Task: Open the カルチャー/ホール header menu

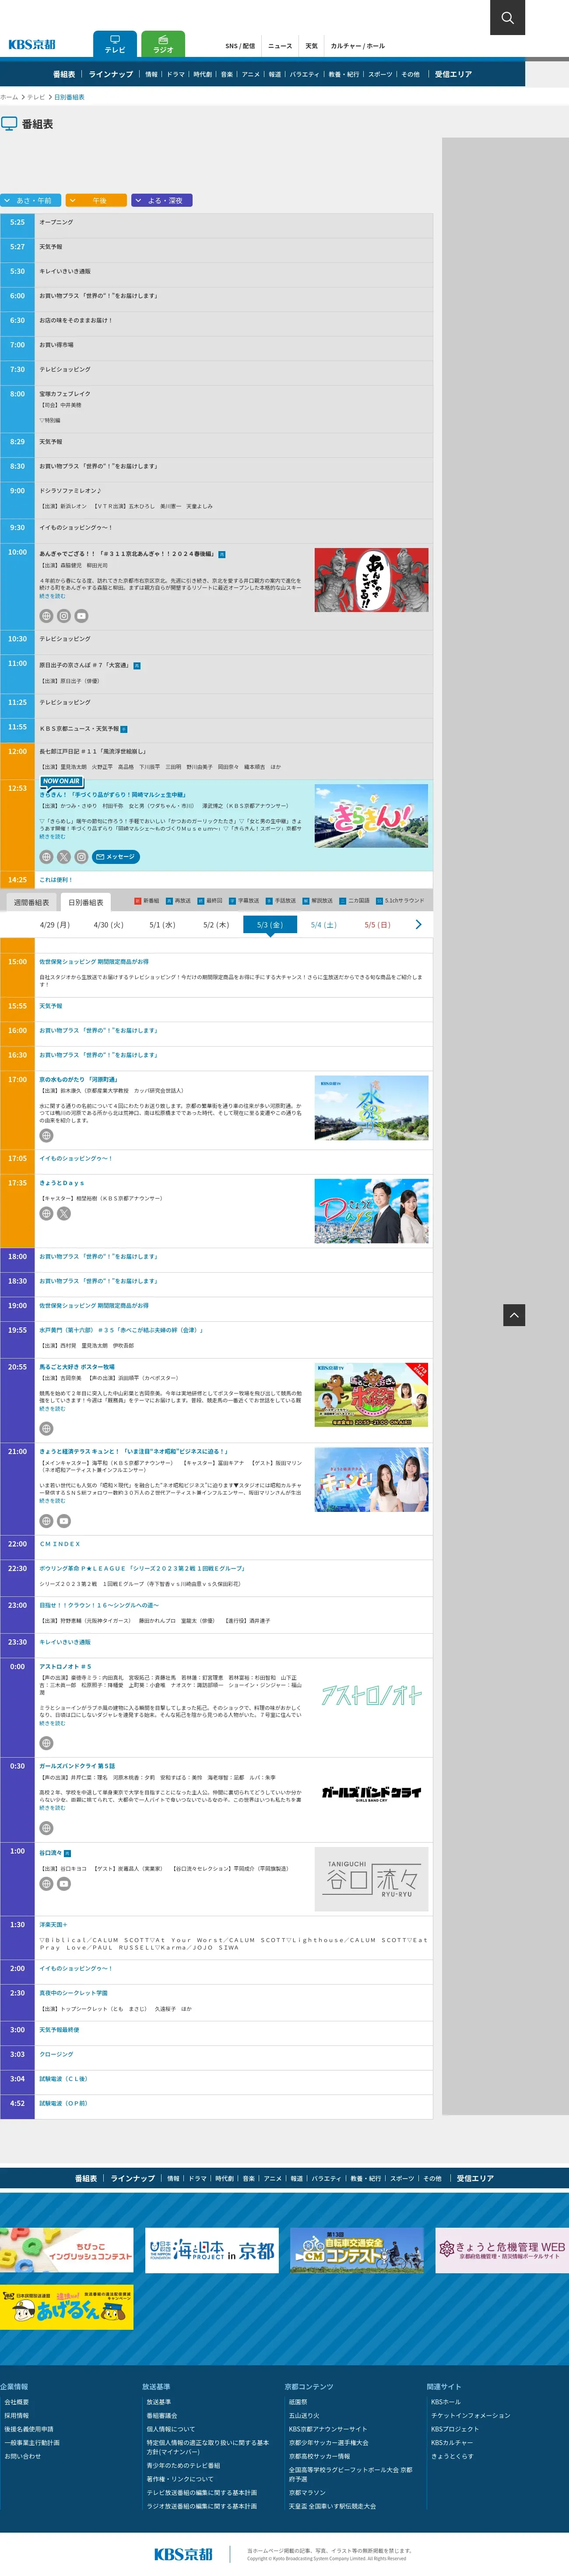Action: [357, 46]
